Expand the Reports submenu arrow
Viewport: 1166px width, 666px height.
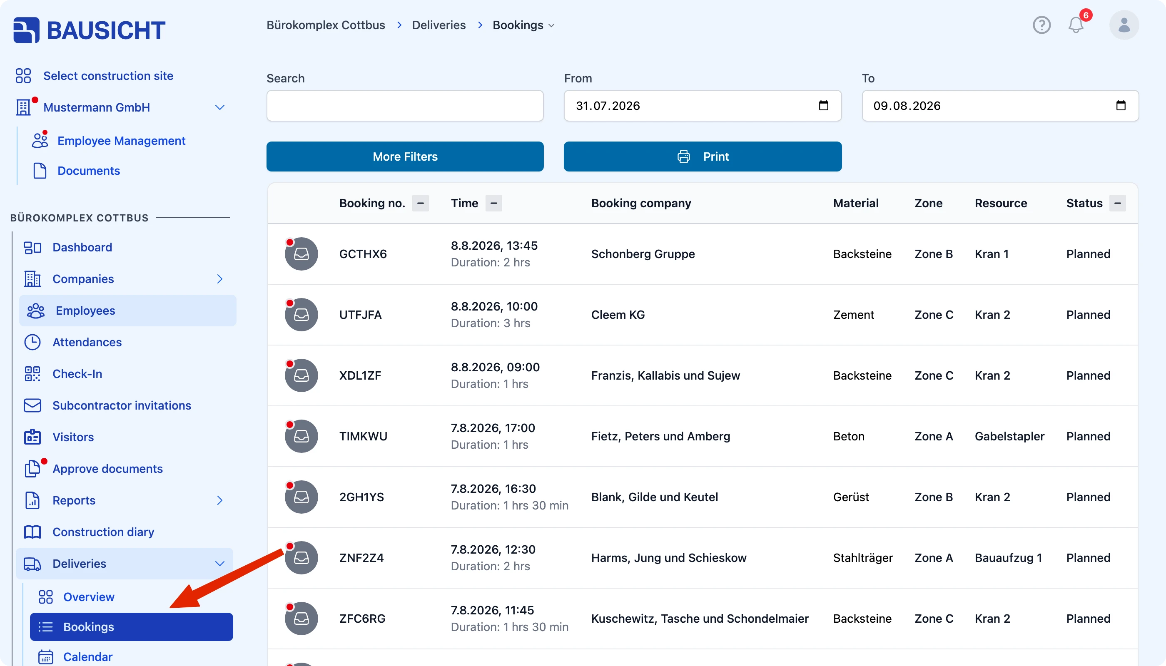pyautogui.click(x=219, y=500)
